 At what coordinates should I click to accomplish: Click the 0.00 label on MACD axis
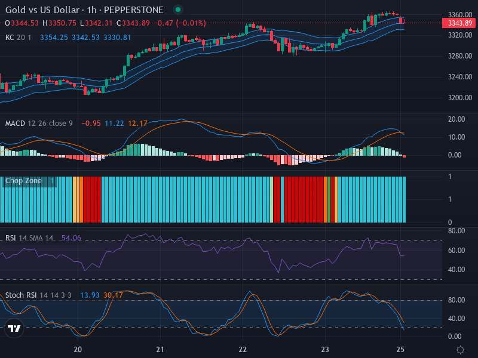click(x=455, y=155)
